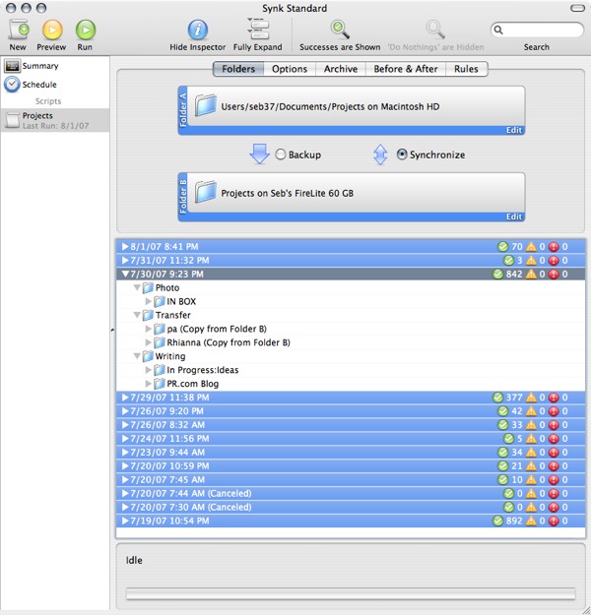This screenshot has width=591, height=615.
Task: Select the 7/24/07 11:56 PM row text
Action: click(169, 439)
